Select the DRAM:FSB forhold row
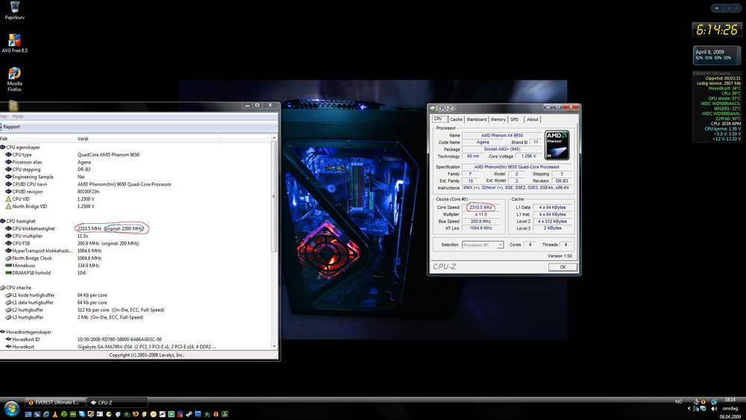The image size is (746, 420). pyautogui.click(x=136, y=273)
